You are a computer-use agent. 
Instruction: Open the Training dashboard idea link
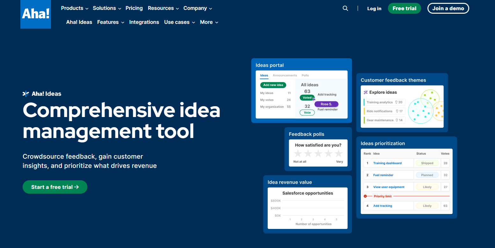pos(387,163)
